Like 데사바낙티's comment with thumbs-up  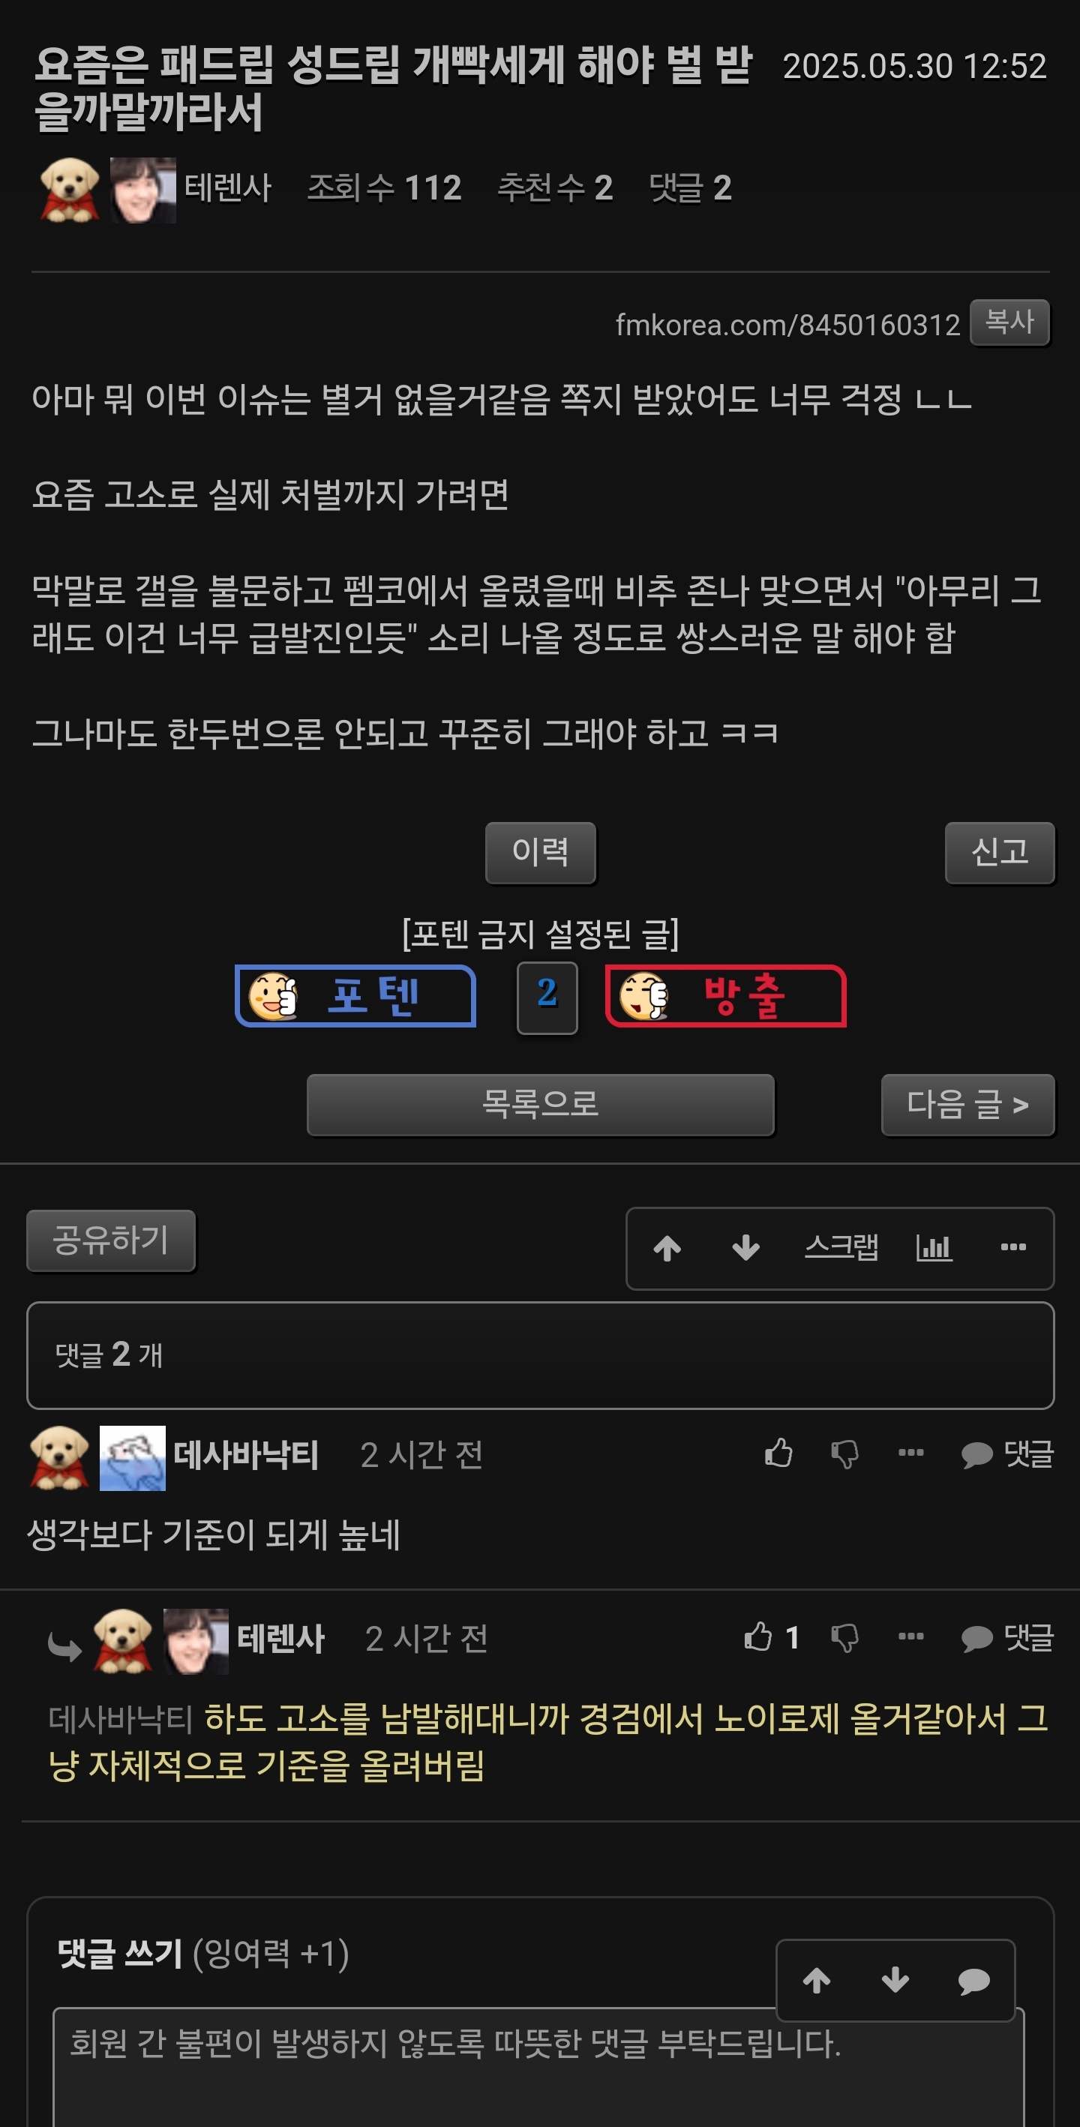[778, 1453]
